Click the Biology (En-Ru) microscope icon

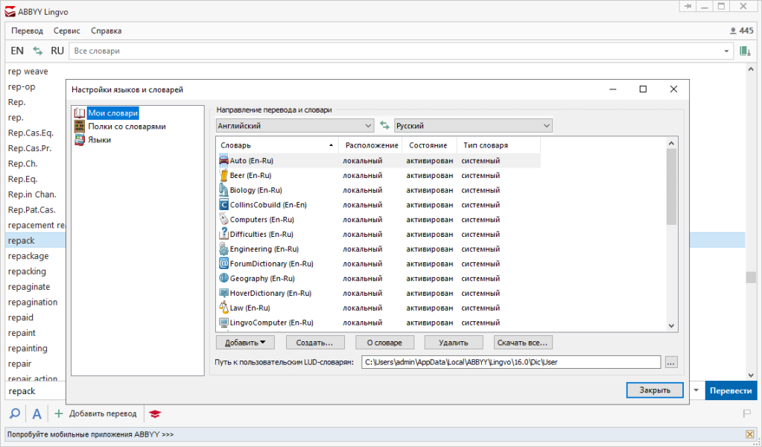[223, 190]
